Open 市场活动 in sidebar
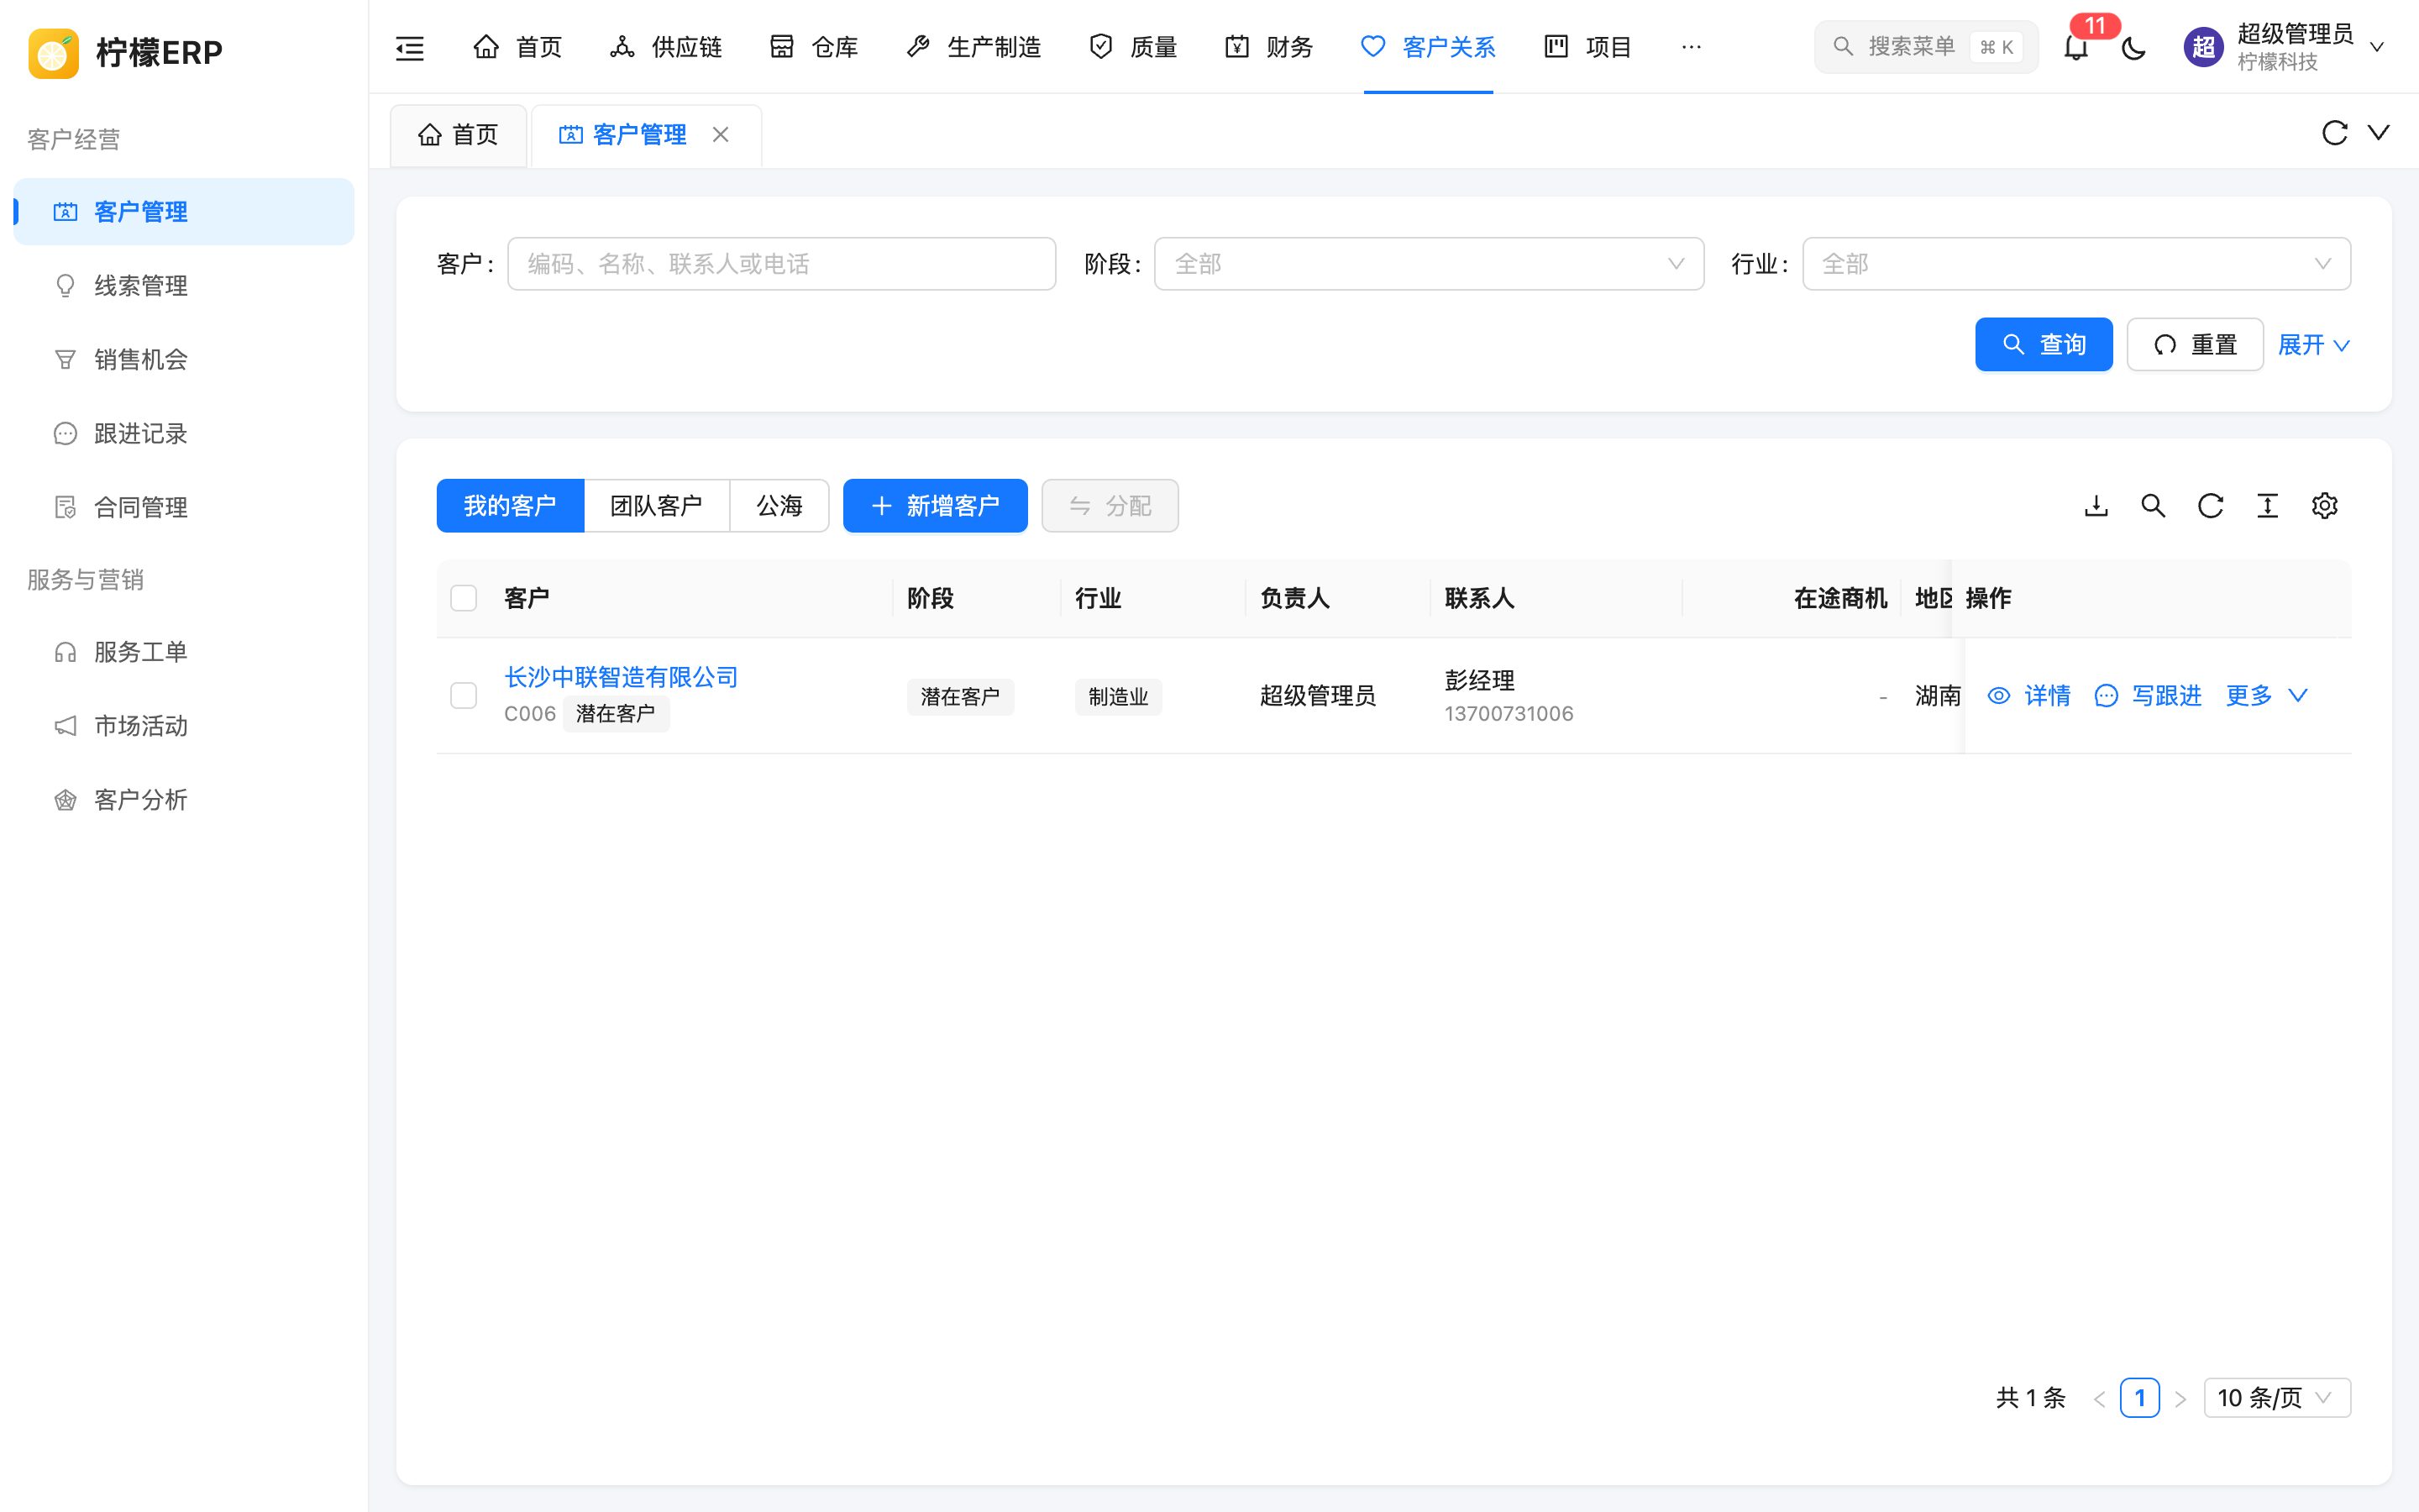 tap(184, 726)
